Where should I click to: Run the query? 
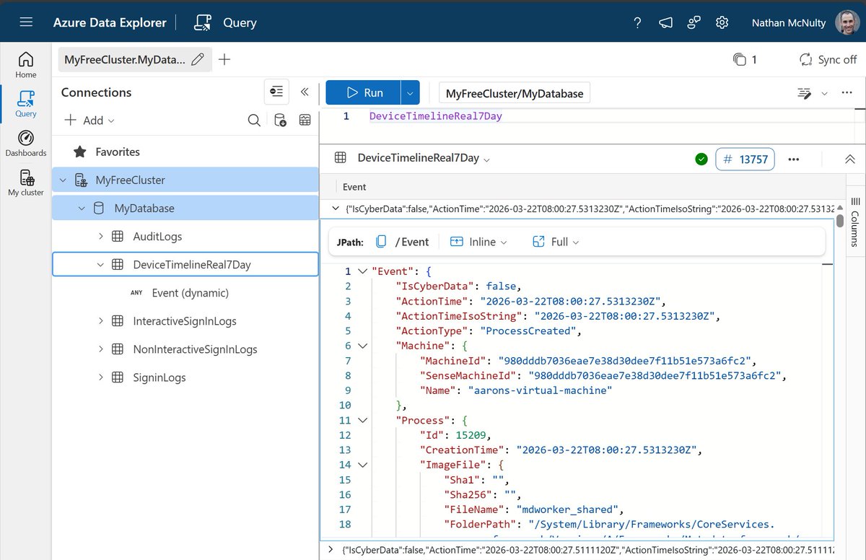click(363, 92)
